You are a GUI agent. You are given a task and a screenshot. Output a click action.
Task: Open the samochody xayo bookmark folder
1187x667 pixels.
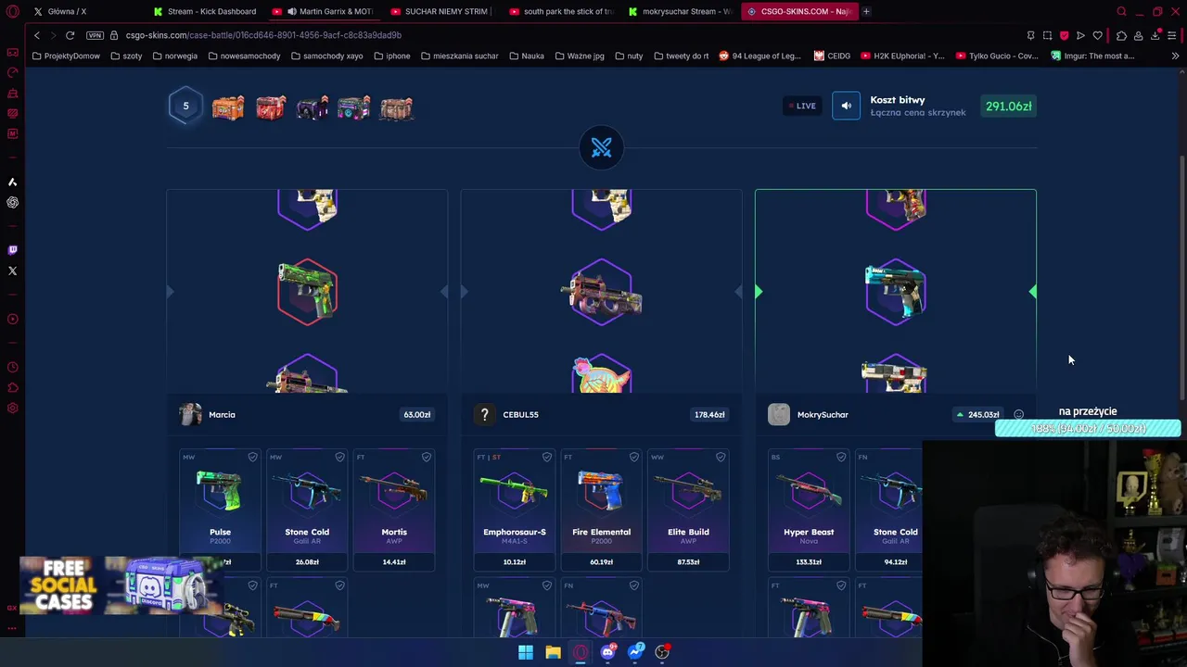pos(326,56)
